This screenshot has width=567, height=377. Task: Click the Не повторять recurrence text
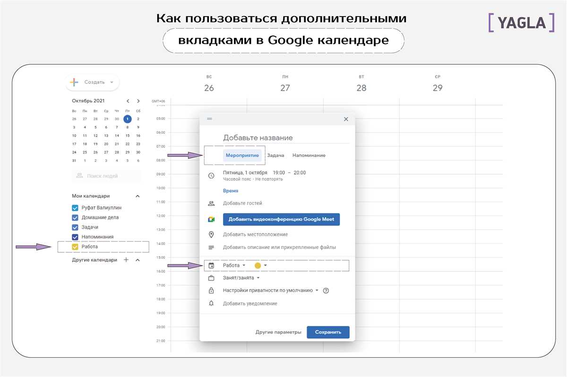tap(269, 180)
